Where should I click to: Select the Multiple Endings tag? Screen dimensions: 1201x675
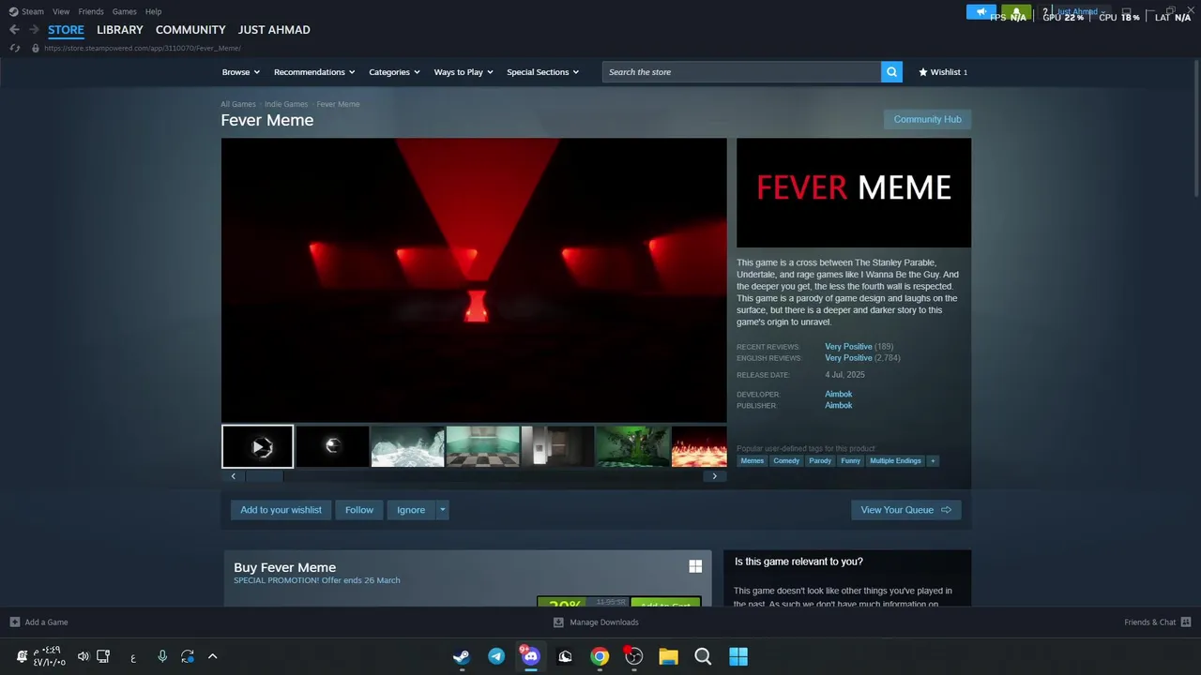(895, 460)
